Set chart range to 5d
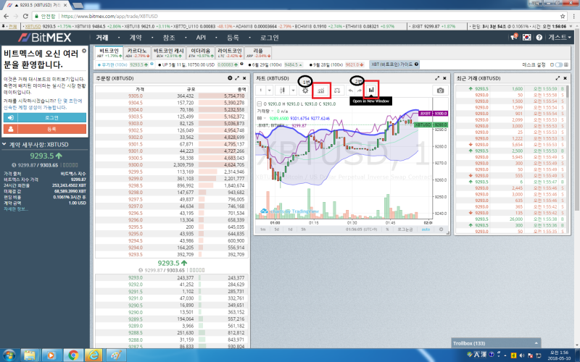 (x=276, y=230)
